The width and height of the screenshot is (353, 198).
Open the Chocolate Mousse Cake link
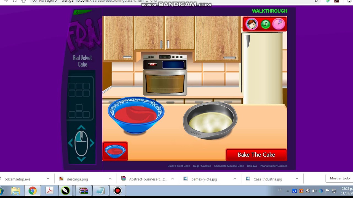pos(229,166)
